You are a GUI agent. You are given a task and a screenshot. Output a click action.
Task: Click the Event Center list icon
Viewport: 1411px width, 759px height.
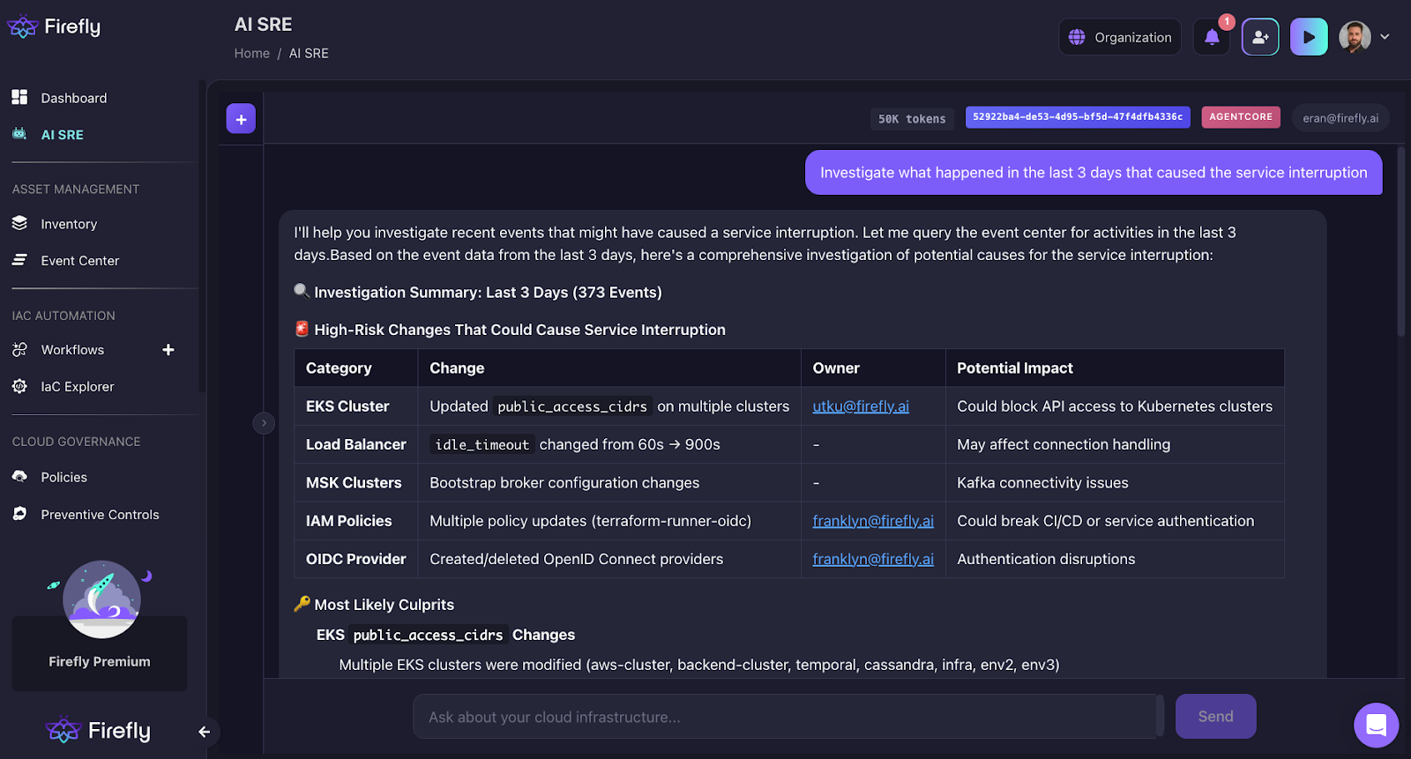coord(19,260)
